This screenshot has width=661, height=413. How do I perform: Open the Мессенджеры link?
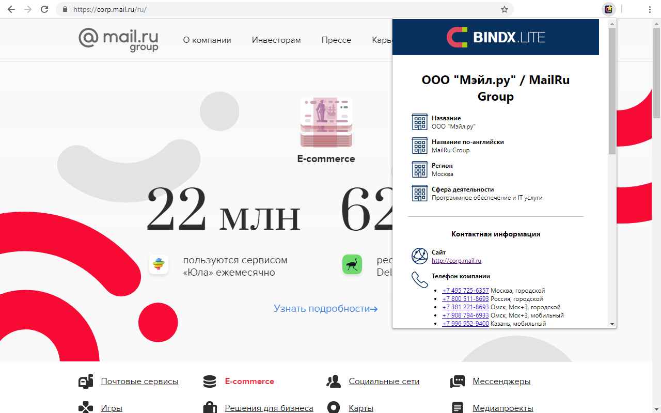coord(501,382)
